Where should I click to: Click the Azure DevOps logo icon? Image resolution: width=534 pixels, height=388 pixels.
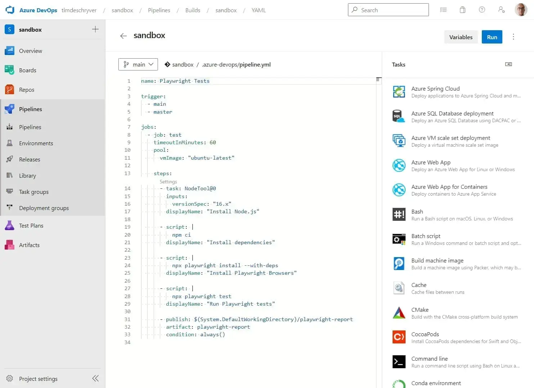[10, 10]
